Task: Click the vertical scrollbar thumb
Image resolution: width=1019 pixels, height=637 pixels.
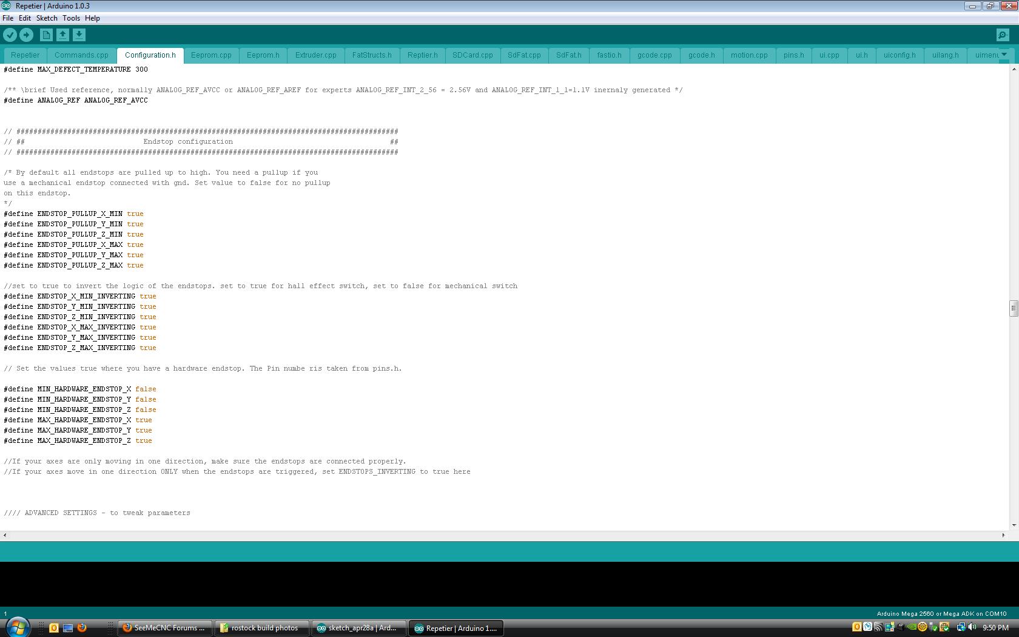Action: 1013,308
